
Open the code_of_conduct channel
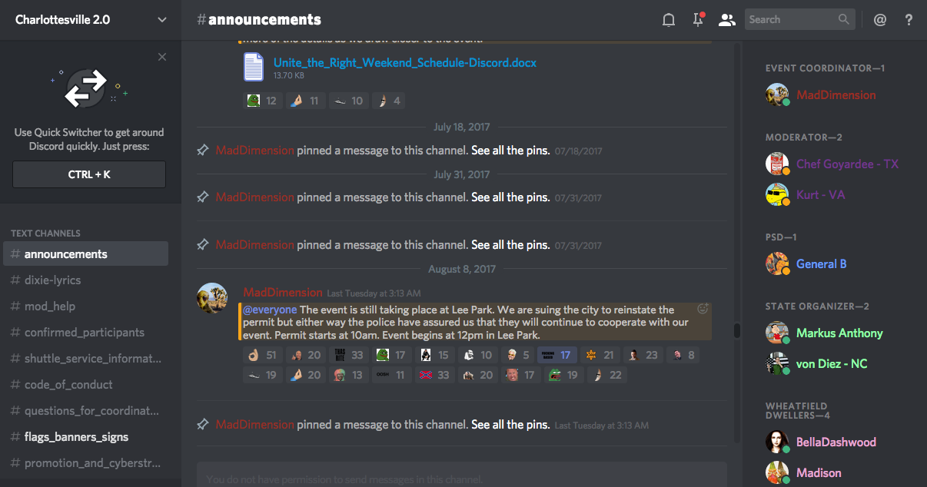click(x=85, y=385)
